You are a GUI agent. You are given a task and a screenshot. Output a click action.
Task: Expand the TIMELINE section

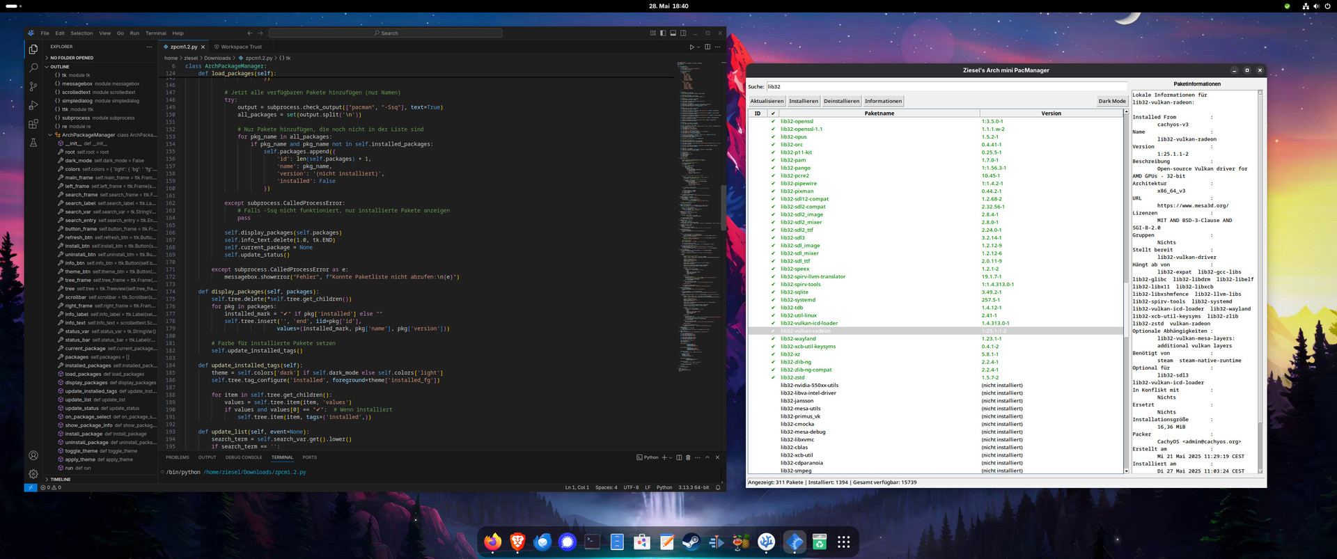coord(60,479)
